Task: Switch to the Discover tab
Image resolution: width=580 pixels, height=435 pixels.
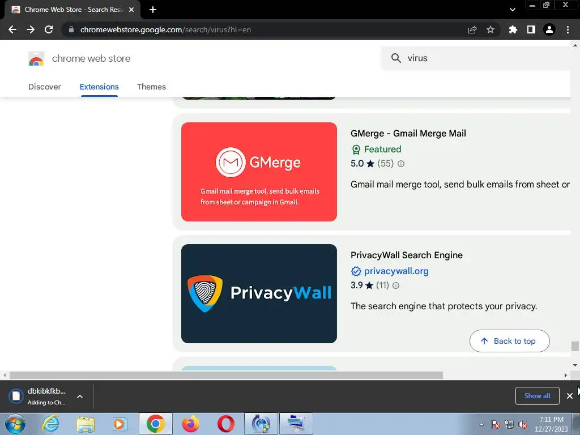Action: 45,87
